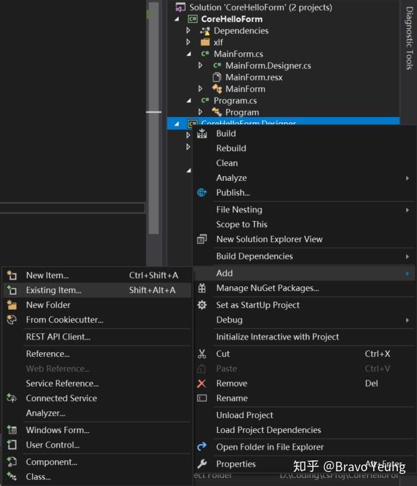
Task: Click the Connected Service icon
Action: pos(11,399)
